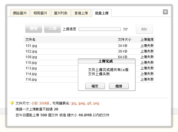
Task: Select the 圖片列表 tab
Action: [x=61, y=13]
